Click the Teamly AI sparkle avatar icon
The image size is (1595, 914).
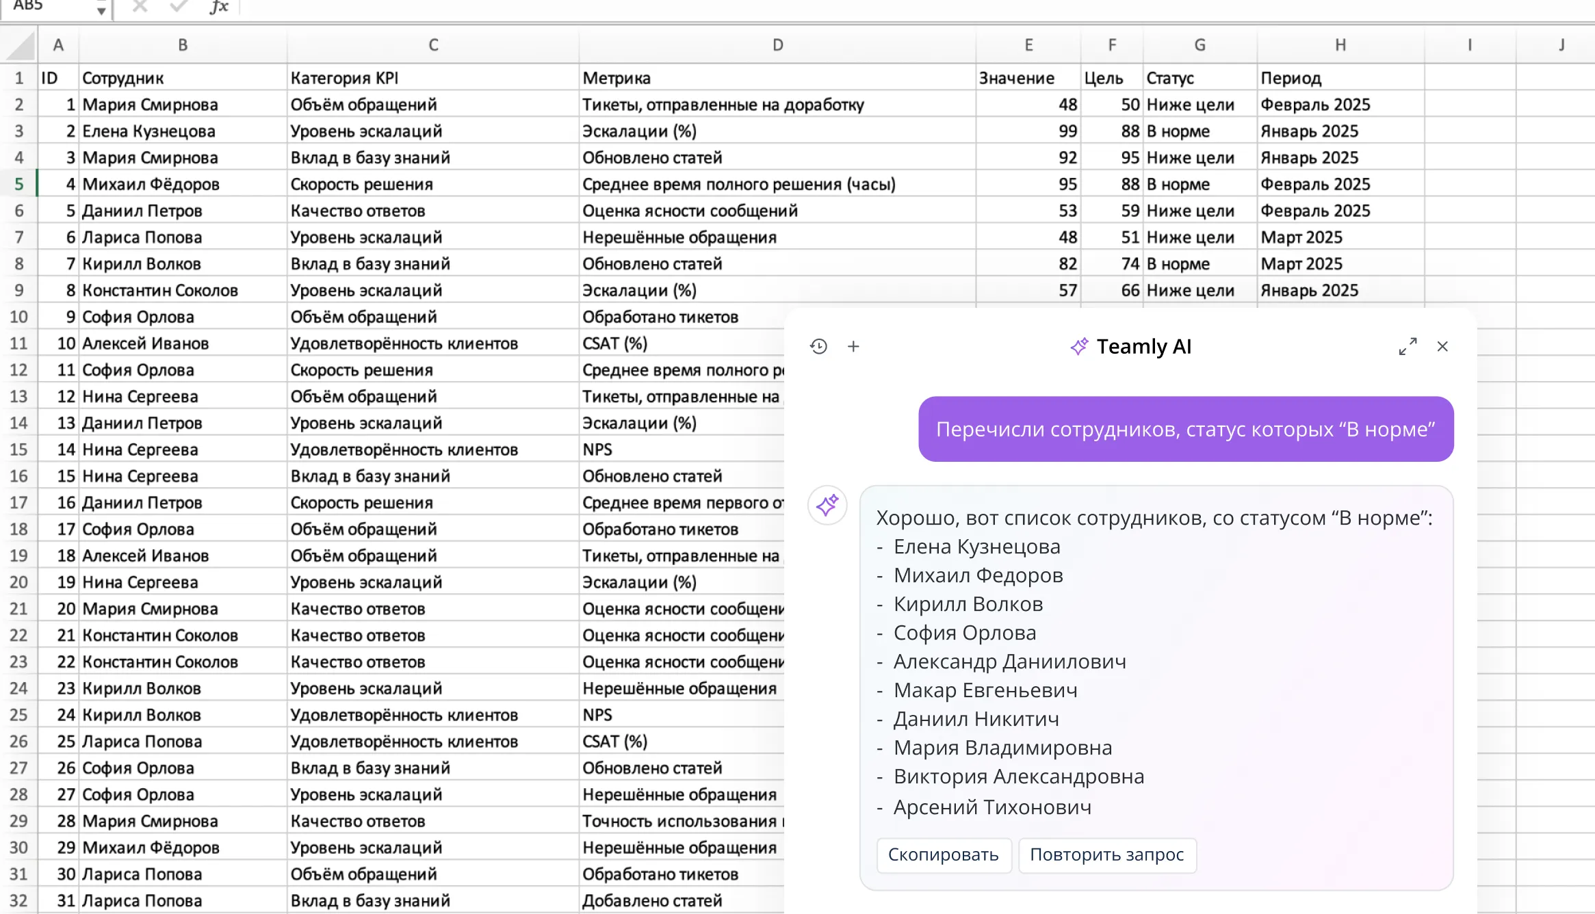pyautogui.click(x=827, y=506)
